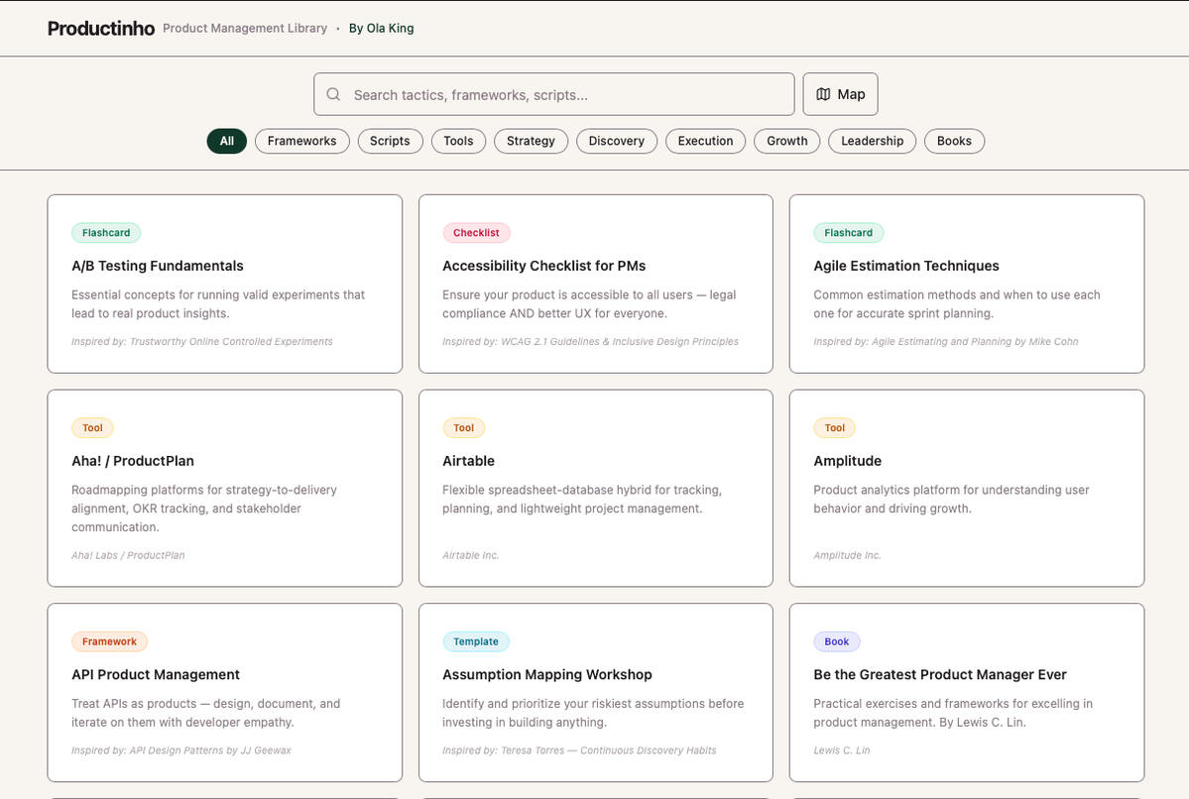Go to Productinho home logo
The image size is (1189, 799).
(101, 29)
